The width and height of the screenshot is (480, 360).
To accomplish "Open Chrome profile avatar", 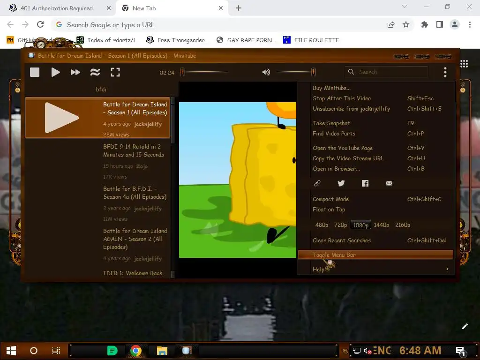I will point(455,24).
